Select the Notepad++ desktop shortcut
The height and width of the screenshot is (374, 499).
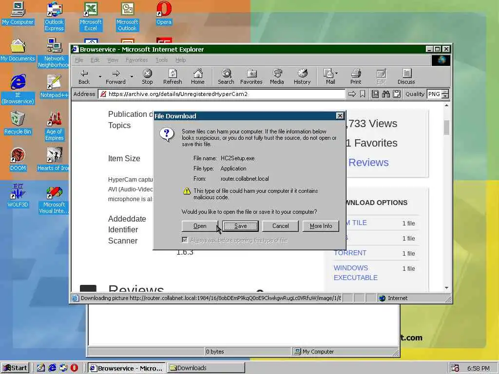pos(54,87)
